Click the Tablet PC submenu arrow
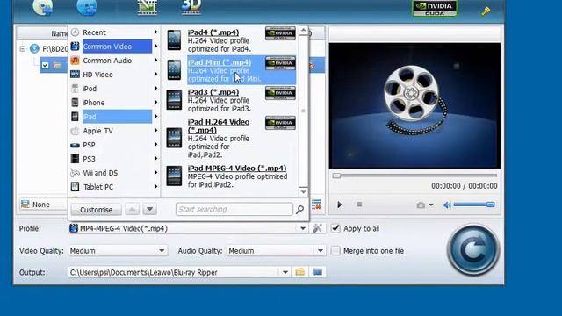 tap(156, 187)
